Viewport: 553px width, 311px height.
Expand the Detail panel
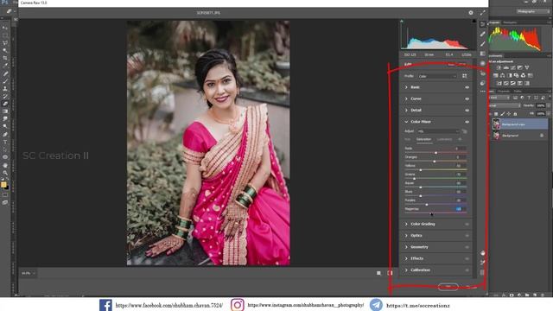406,110
